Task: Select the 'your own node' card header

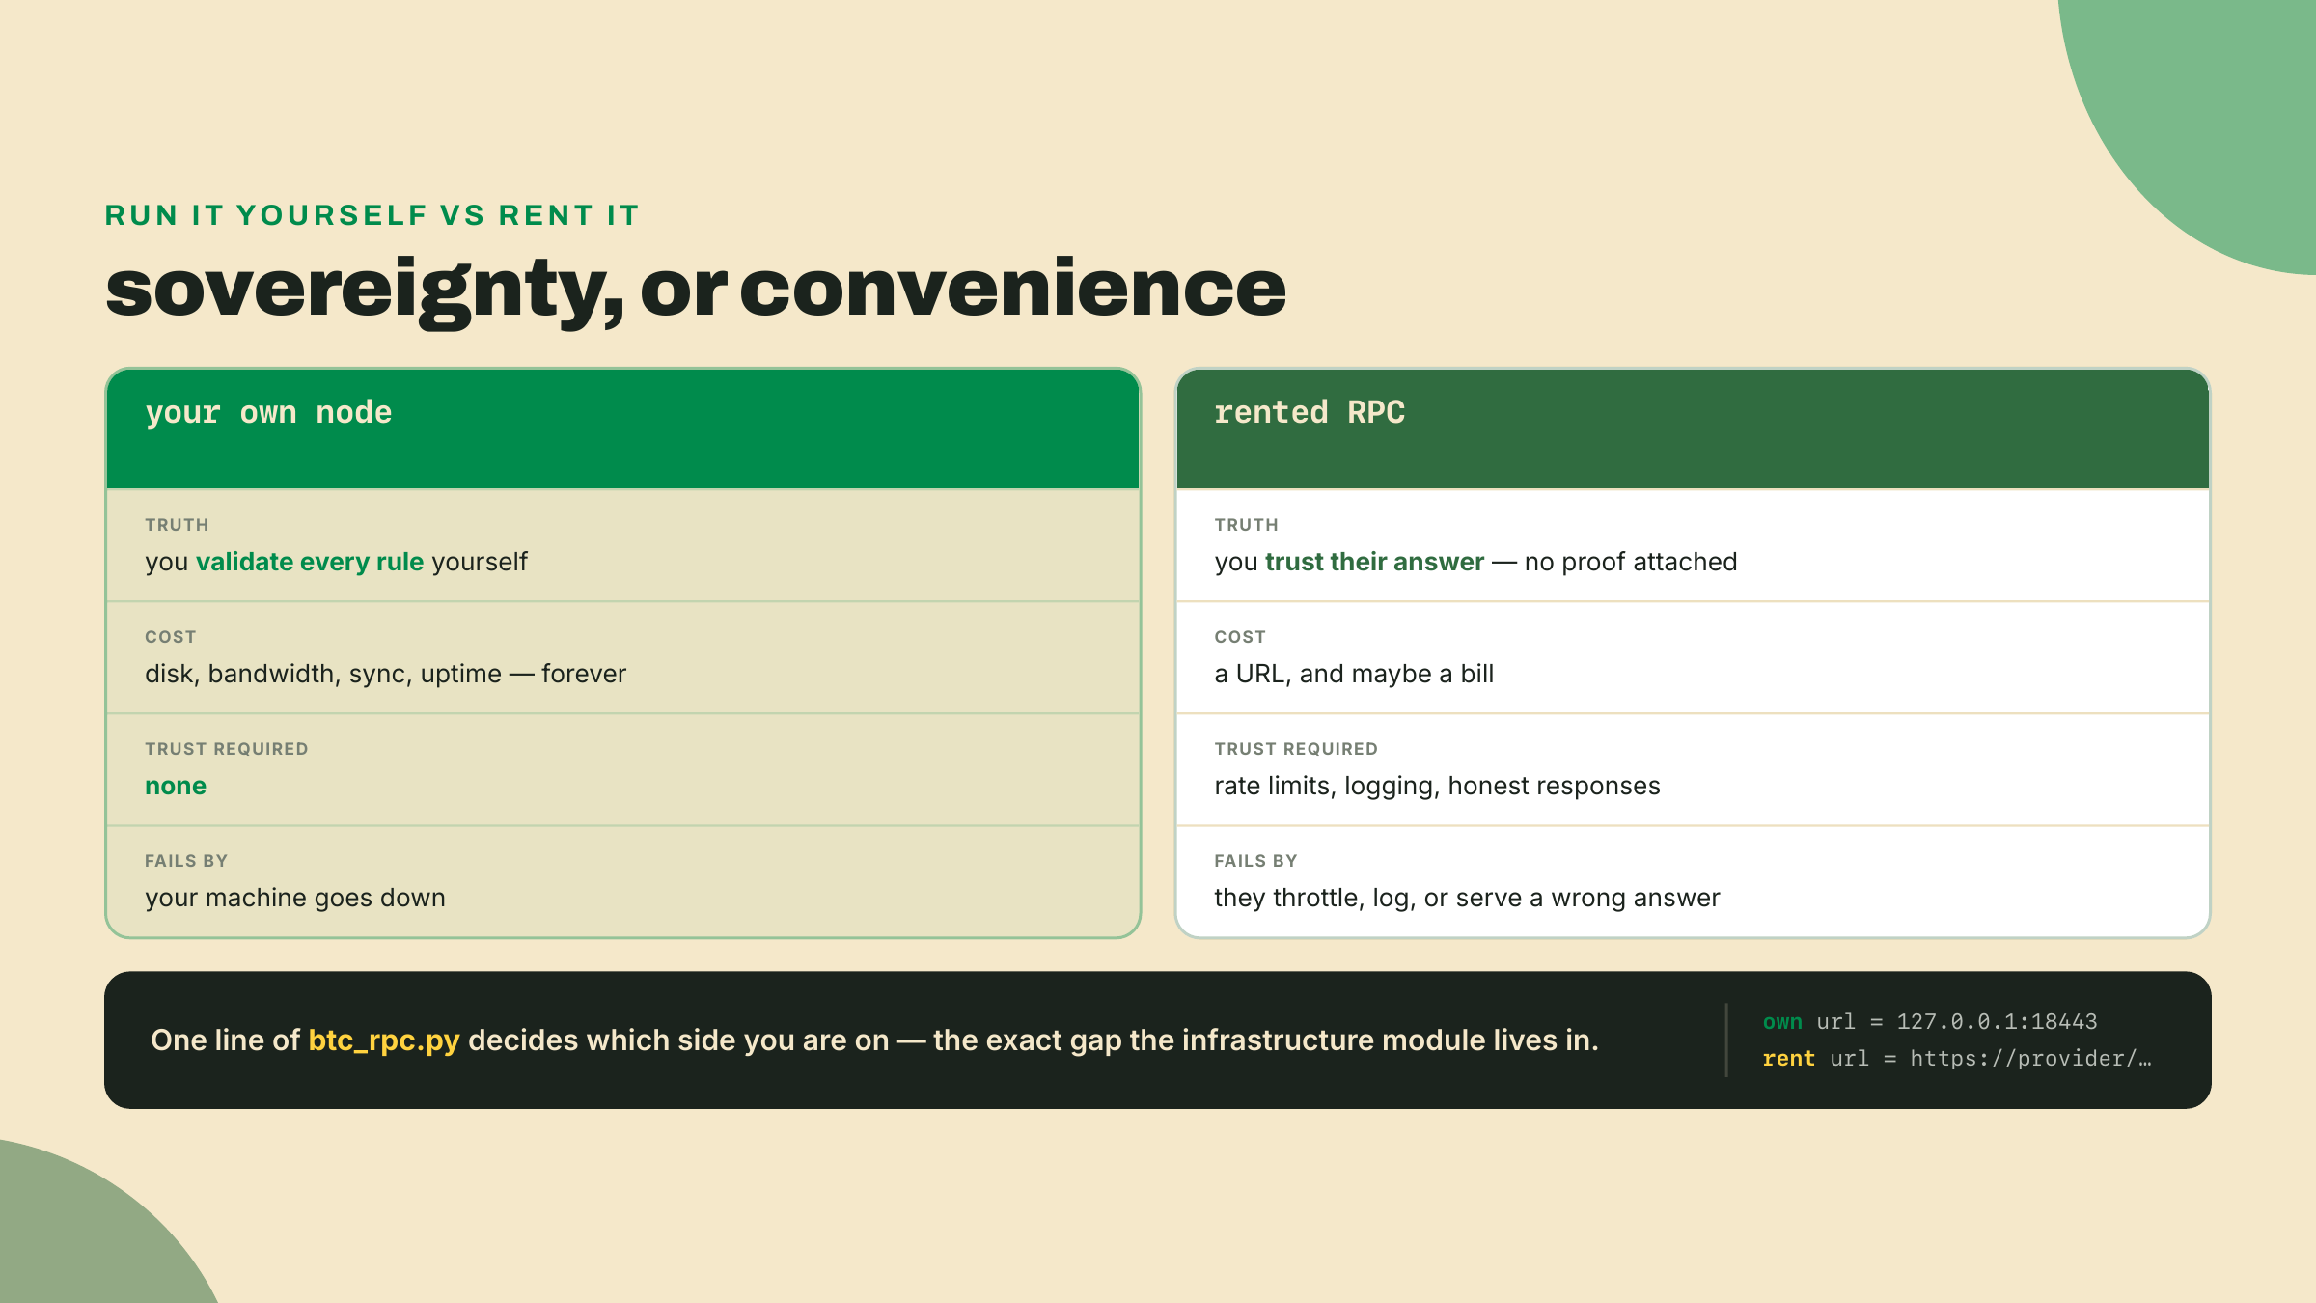Action: (623, 429)
